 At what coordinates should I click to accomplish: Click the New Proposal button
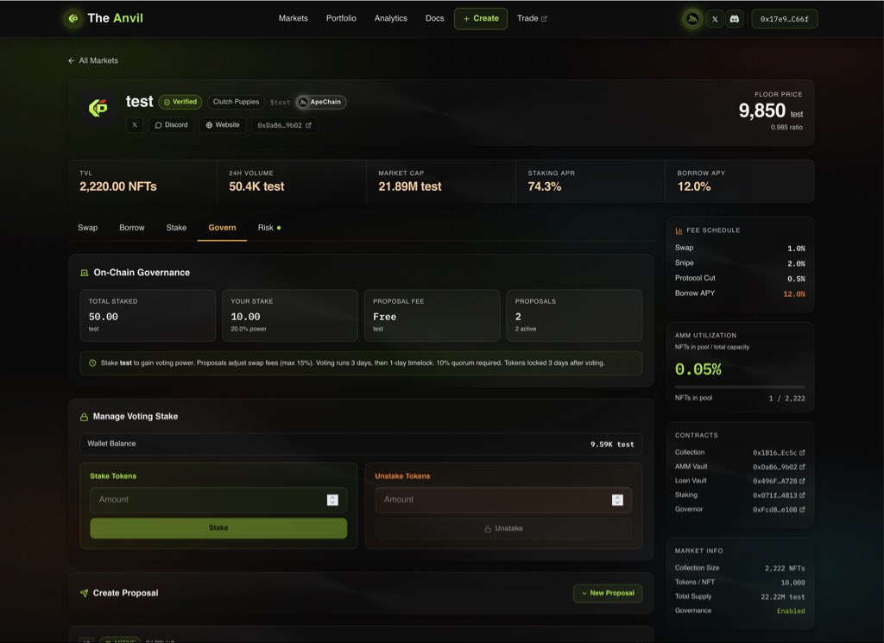(x=607, y=593)
